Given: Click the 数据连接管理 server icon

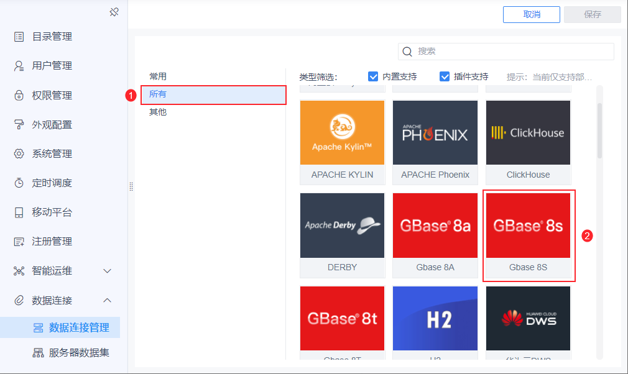Looking at the screenshot, I should click(38, 328).
